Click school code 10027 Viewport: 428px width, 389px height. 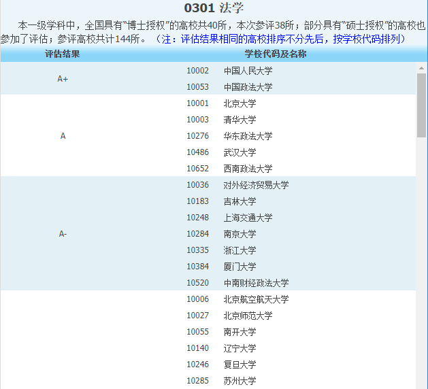click(197, 316)
